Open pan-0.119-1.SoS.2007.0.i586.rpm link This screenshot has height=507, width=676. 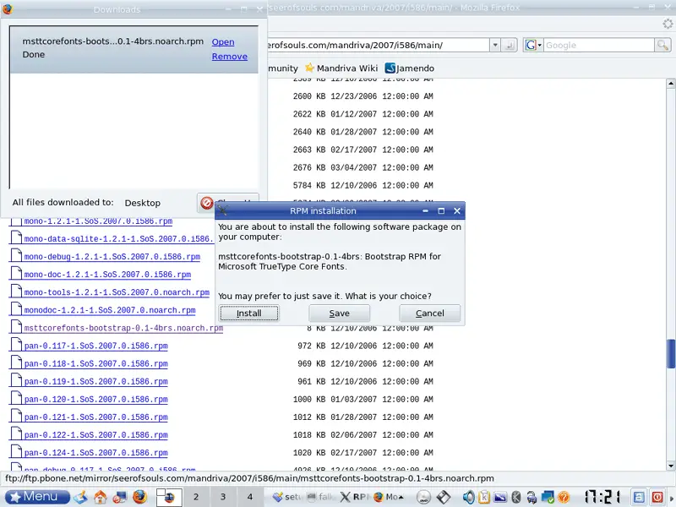[x=95, y=382]
